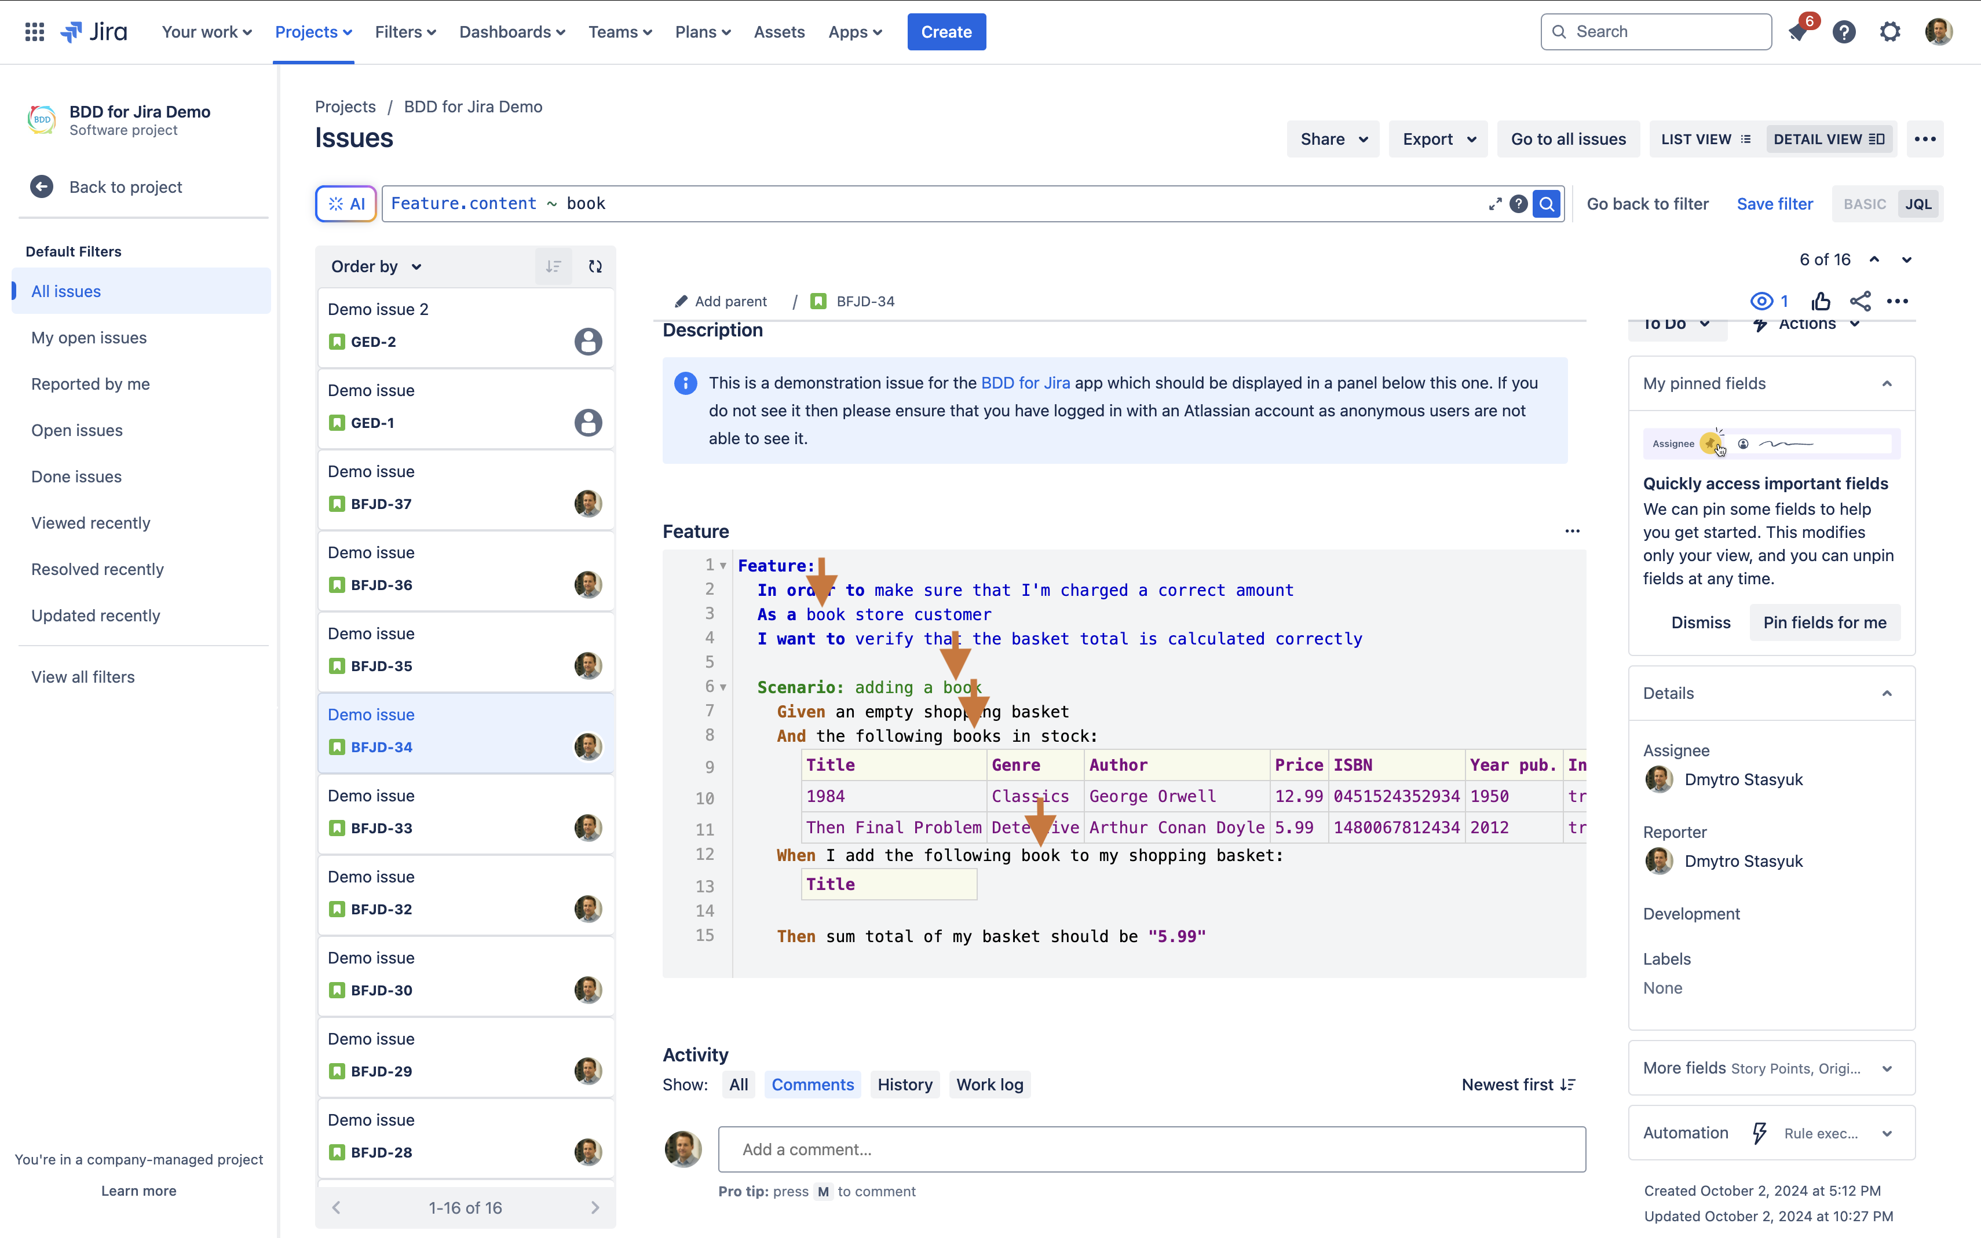Show Comments activity
This screenshot has width=1981, height=1238.
pos(812,1085)
